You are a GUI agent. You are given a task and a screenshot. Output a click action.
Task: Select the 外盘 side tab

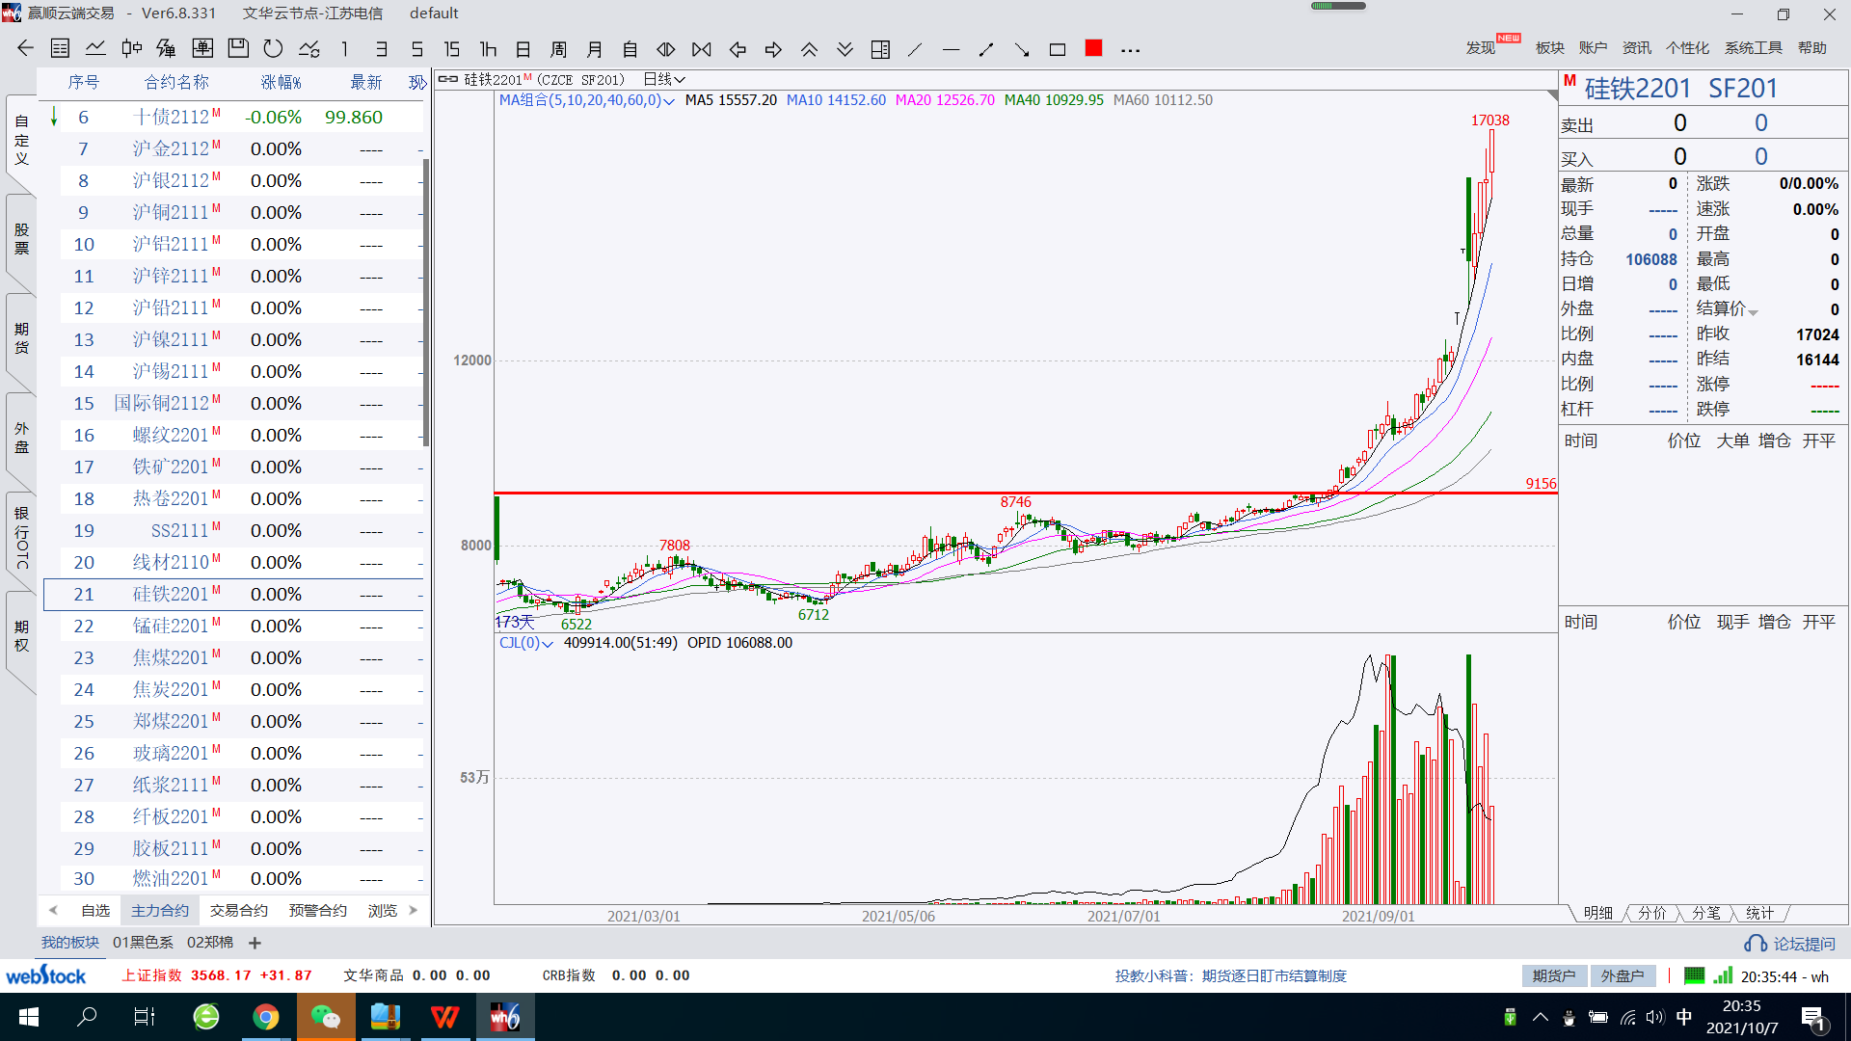21,438
